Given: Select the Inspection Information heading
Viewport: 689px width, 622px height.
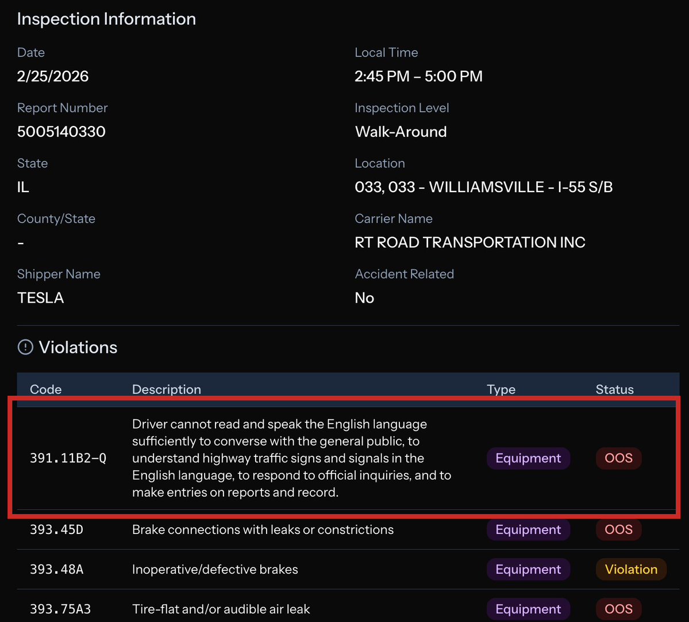Looking at the screenshot, I should [106, 19].
